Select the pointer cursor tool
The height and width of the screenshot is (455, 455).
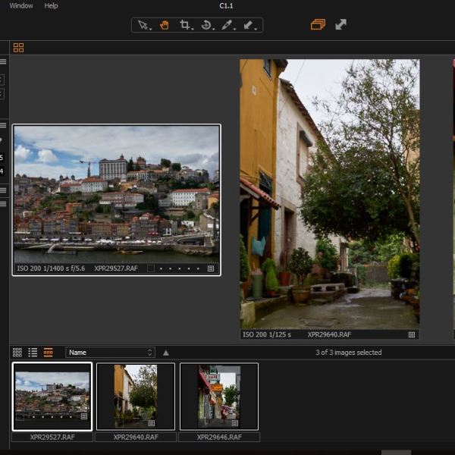[143, 25]
